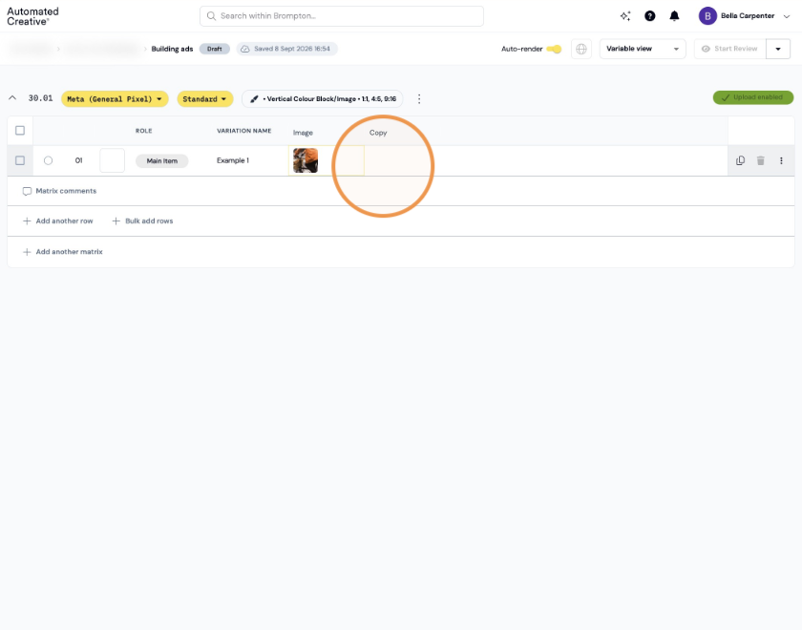Click the globe language icon
Screen dimensions: 802x630
tap(581, 49)
